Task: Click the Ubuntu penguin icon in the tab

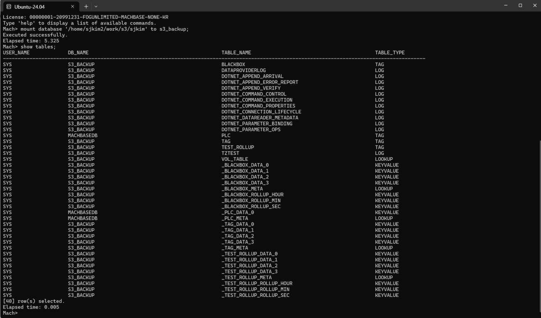Action: (x=8, y=7)
